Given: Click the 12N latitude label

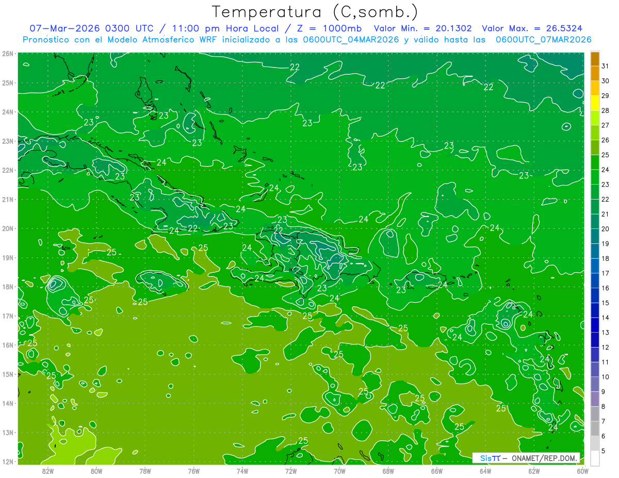Looking at the screenshot, I should tap(8, 461).
